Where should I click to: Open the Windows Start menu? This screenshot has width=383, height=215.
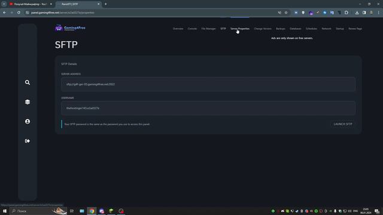tap(5, 211)
